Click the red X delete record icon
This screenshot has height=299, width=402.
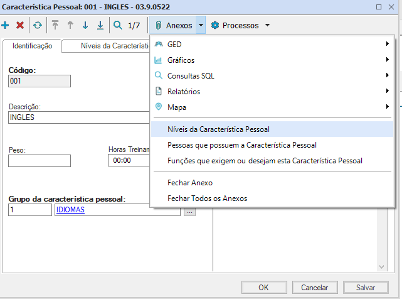(20, 26)
